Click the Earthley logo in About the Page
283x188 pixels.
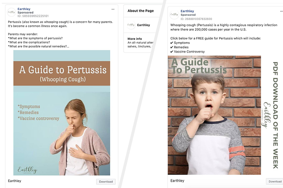click(x=131, y=25)
